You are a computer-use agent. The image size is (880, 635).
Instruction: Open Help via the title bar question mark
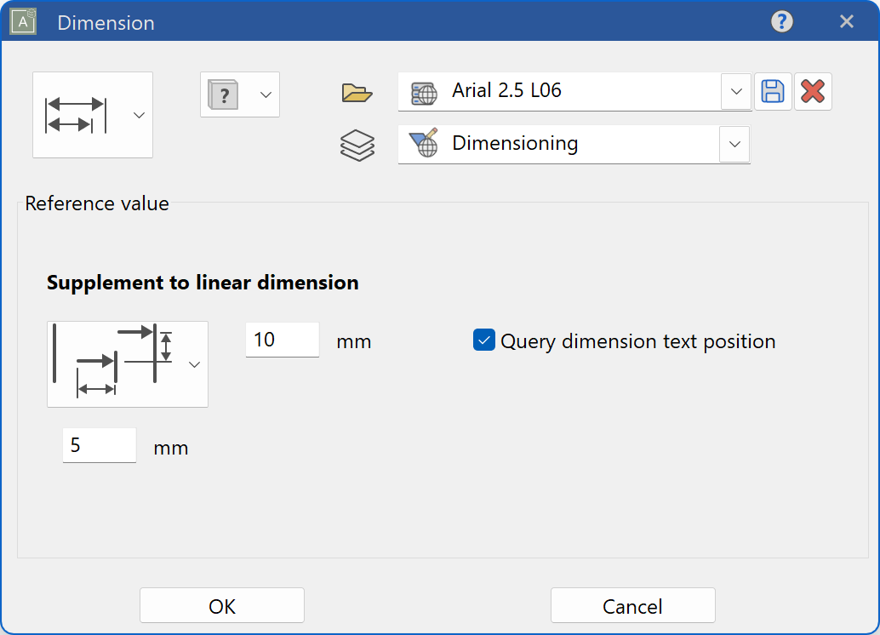tap(781, 21)
